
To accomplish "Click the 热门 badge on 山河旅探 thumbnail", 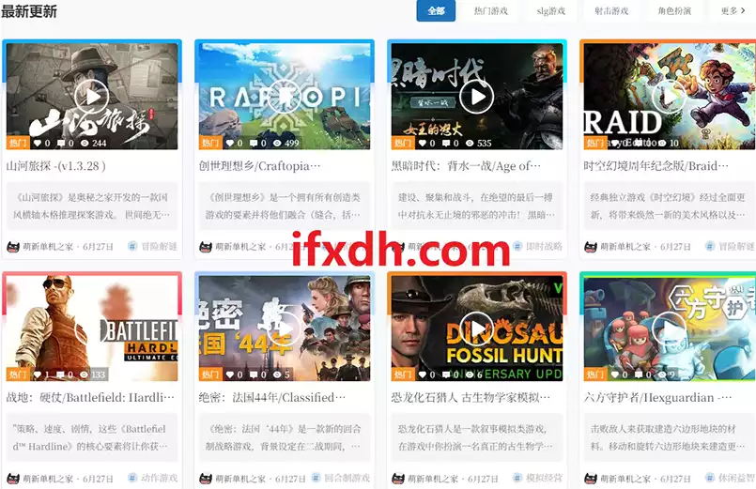I will coord(18,143).
